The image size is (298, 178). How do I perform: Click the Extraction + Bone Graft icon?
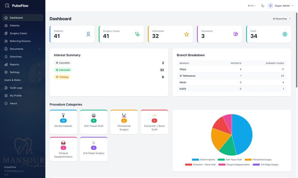[154, 115]
